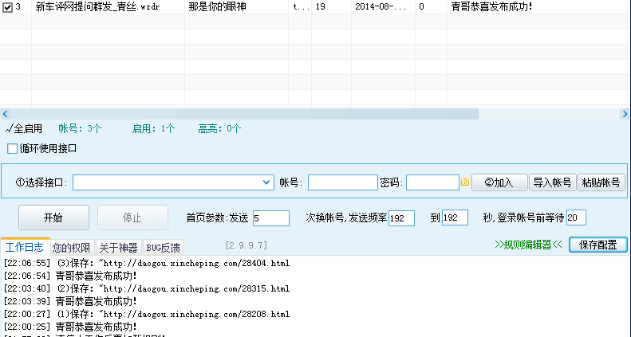Click the first frequency field showing 192

pos(401,218)
